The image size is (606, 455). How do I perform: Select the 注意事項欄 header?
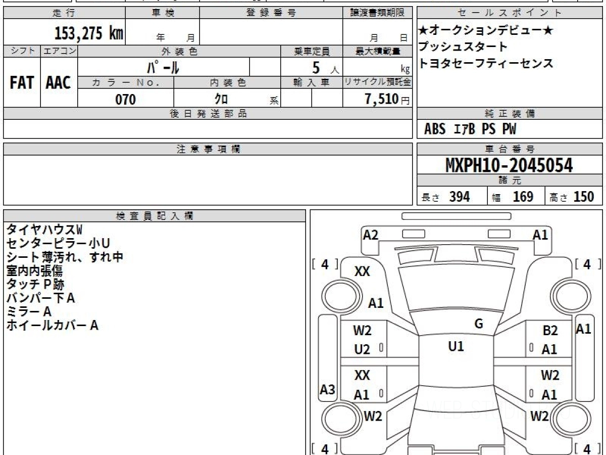(x=208, y=149)
